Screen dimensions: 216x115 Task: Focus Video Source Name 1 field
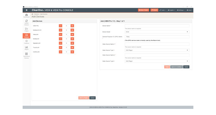(157, 44)
